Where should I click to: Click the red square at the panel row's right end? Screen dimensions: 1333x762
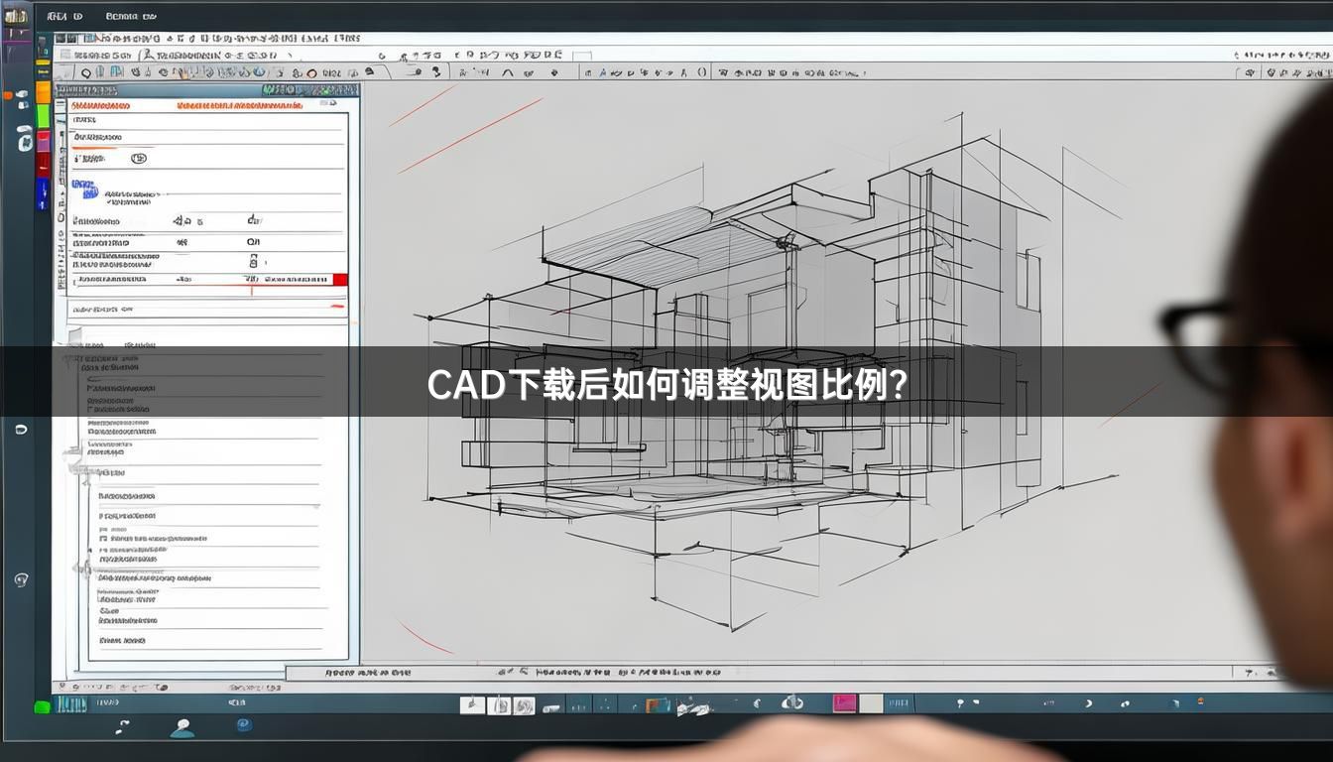(340, 280)
